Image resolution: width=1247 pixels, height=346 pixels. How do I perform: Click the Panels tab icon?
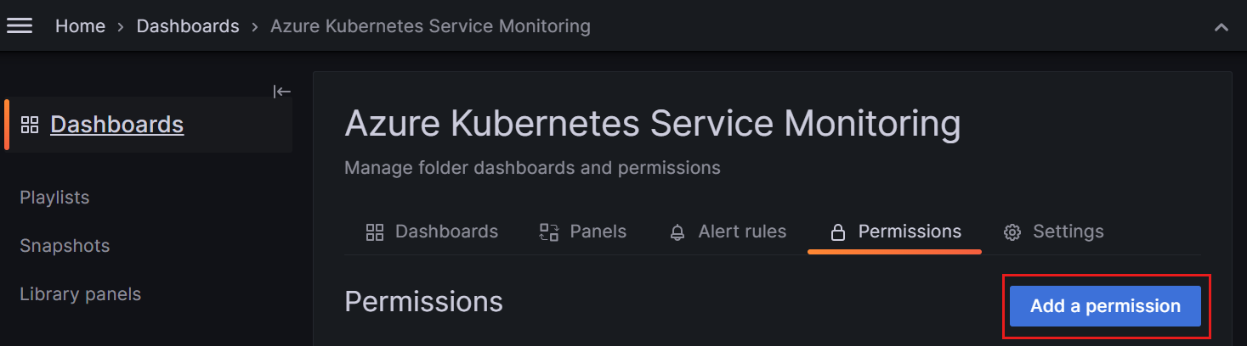click(549, 232)
